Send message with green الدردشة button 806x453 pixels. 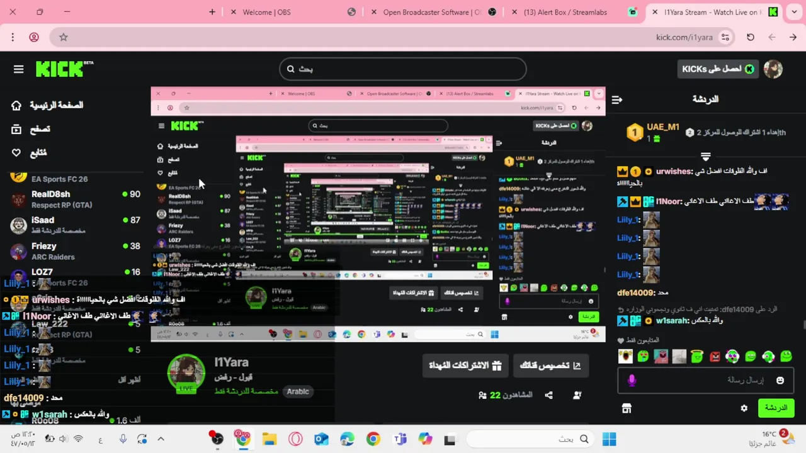(x=776, y=408)
